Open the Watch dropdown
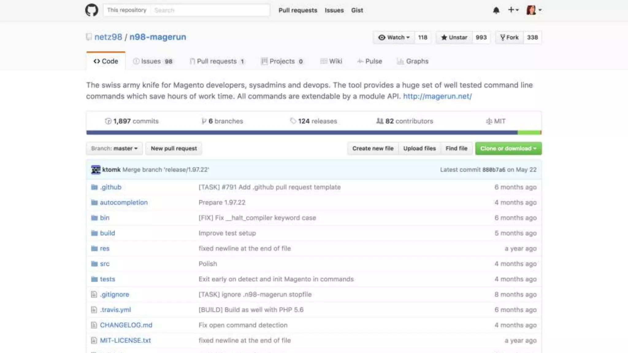The image size is (628, 353). point(394,37)
